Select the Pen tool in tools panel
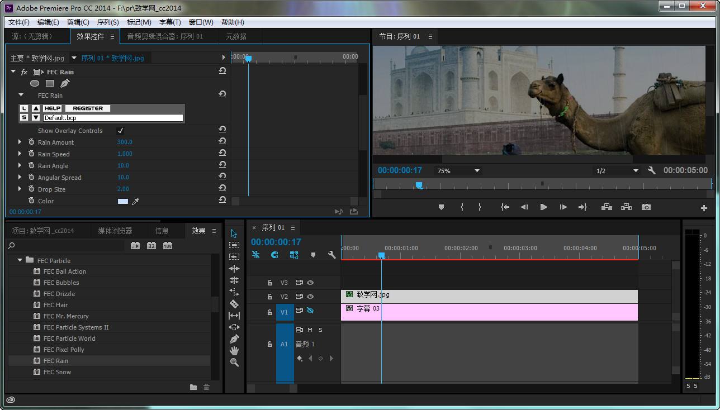This screenshot has width=720, height=410. 234,339
